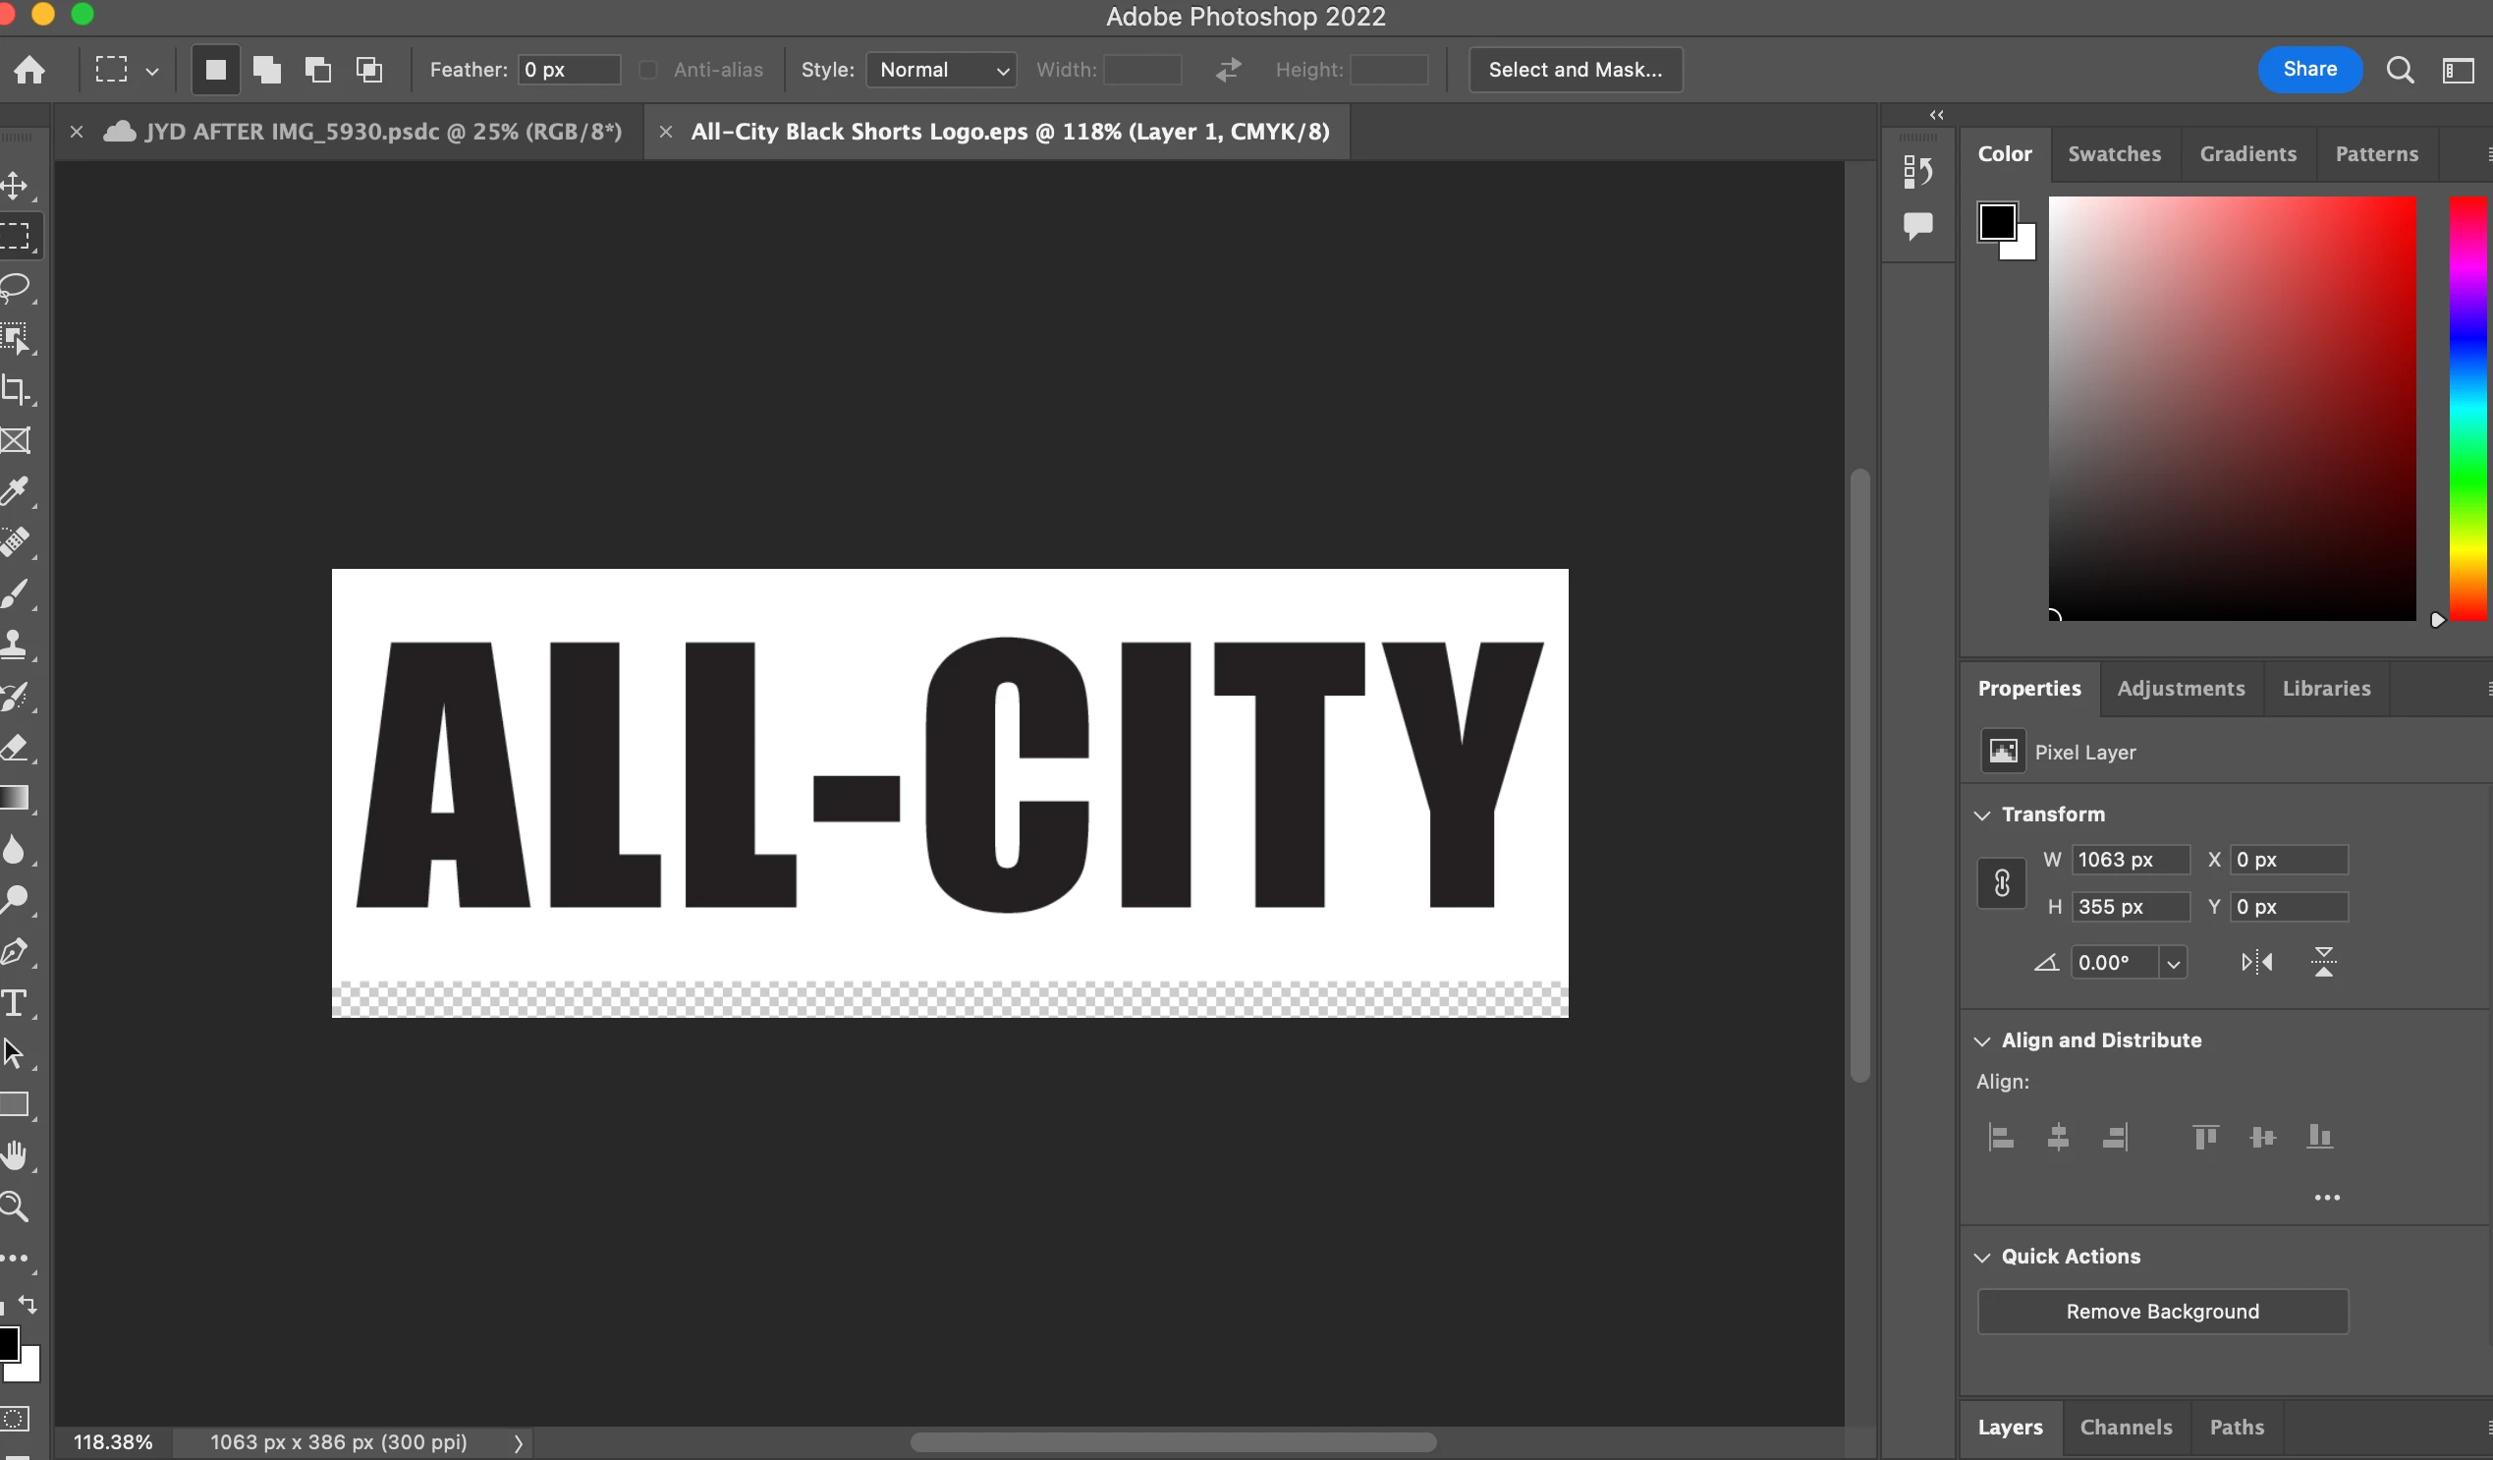Collapse the Transform section

[1982, 814]
